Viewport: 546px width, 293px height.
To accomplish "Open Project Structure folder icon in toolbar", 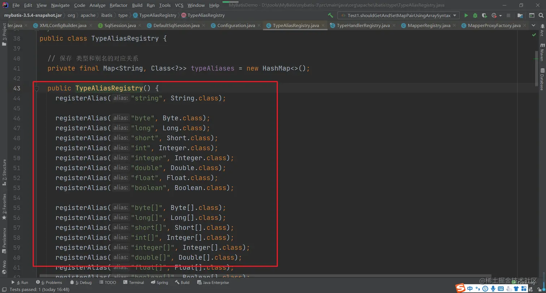I will (520, 16).
